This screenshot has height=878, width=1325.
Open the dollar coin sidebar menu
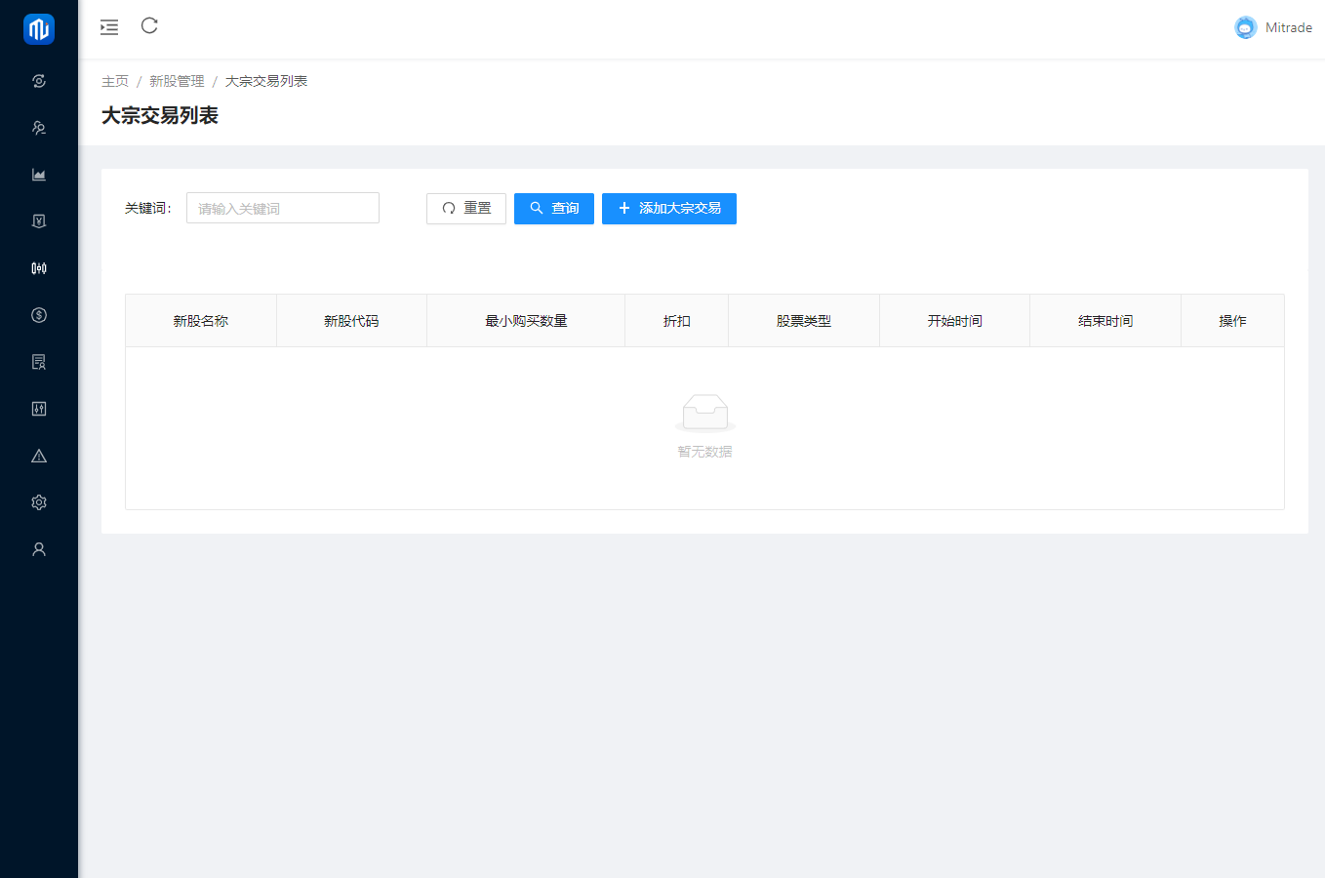click(x=39, y=315)
